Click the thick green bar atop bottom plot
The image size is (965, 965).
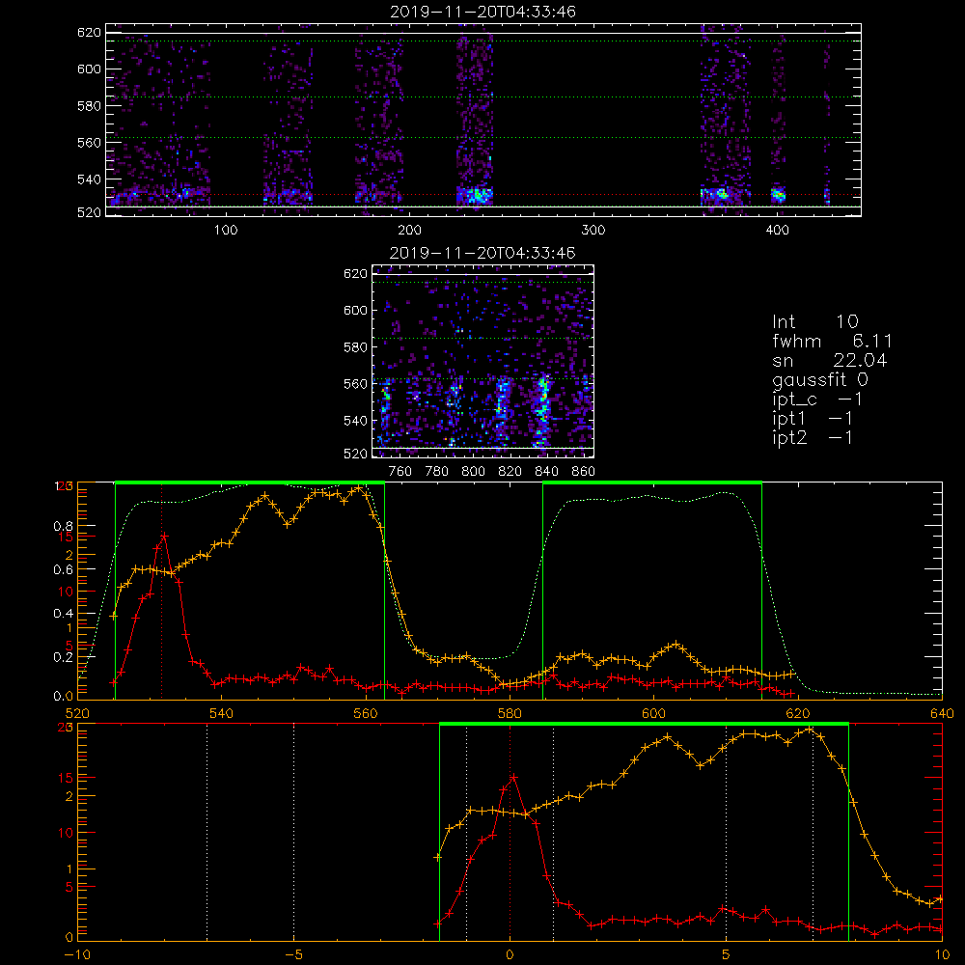pyautogui.click(x=644, y=725)
